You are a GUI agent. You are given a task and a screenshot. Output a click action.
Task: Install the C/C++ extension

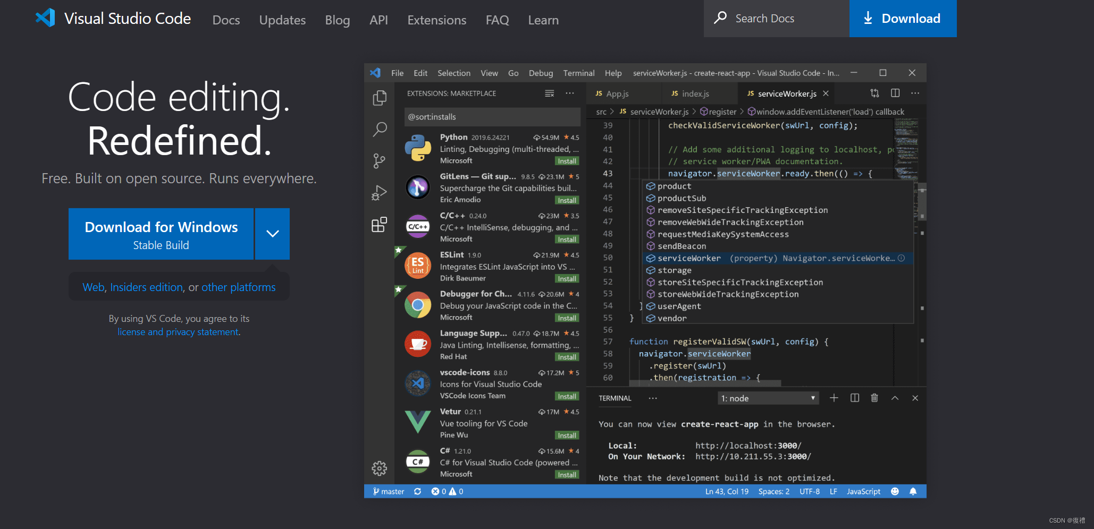point(567,240)
